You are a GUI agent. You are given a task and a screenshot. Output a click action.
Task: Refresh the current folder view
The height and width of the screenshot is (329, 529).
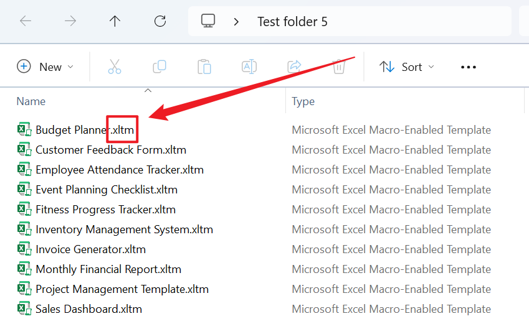coord(160,21)
